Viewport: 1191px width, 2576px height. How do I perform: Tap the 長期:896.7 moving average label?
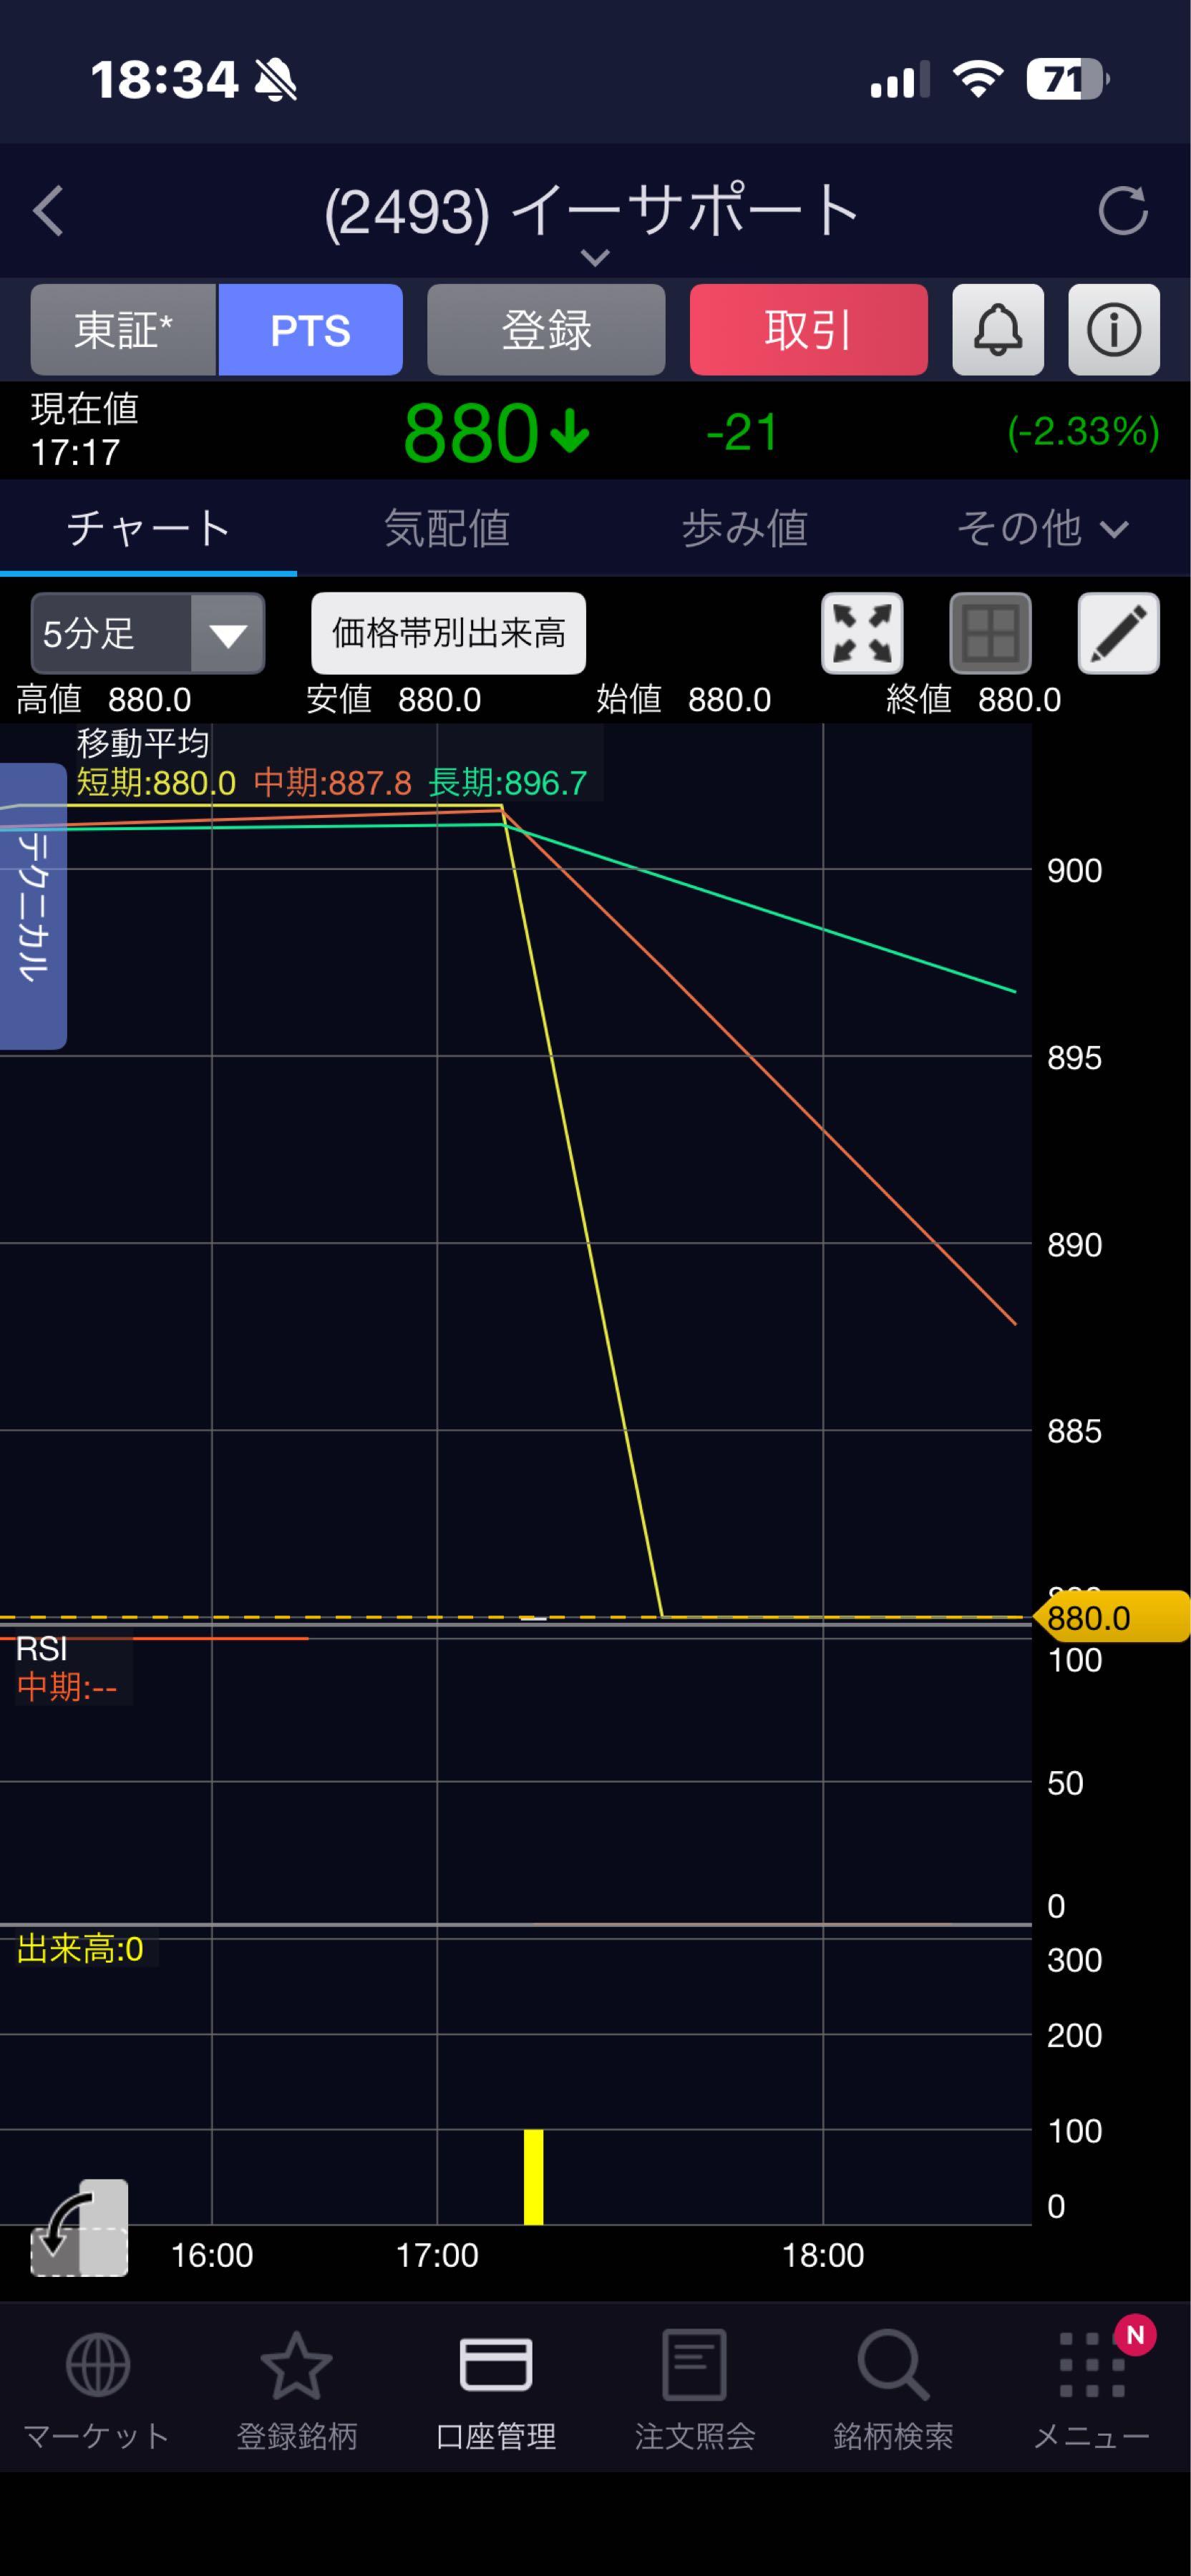(x=507, y=783)
